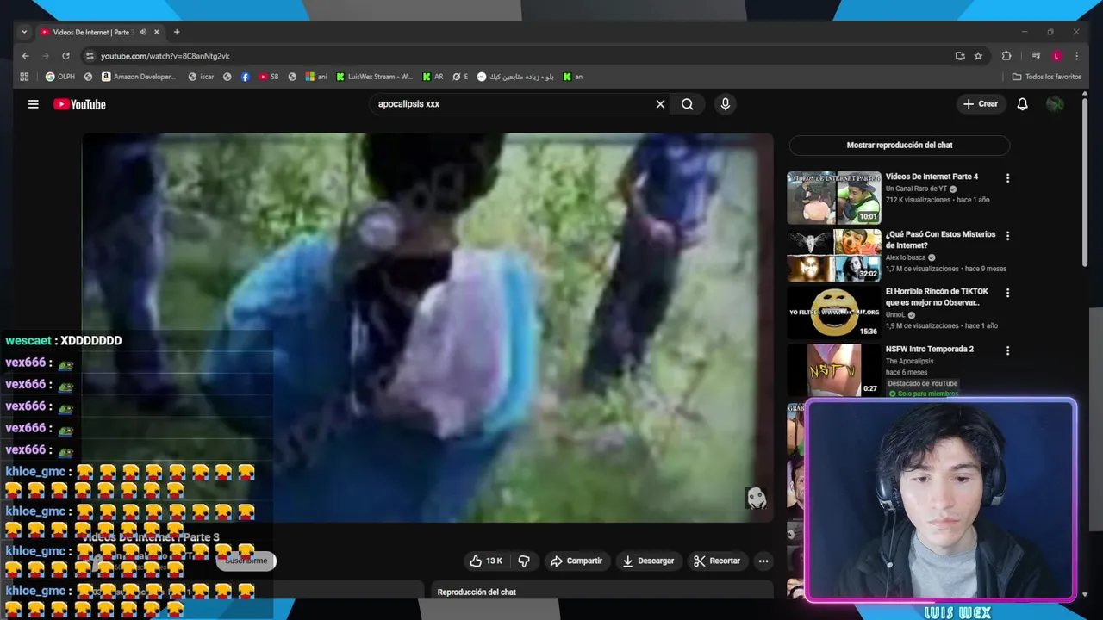Clear the search box text
The image size is (1103, 620).
(660, 104)
